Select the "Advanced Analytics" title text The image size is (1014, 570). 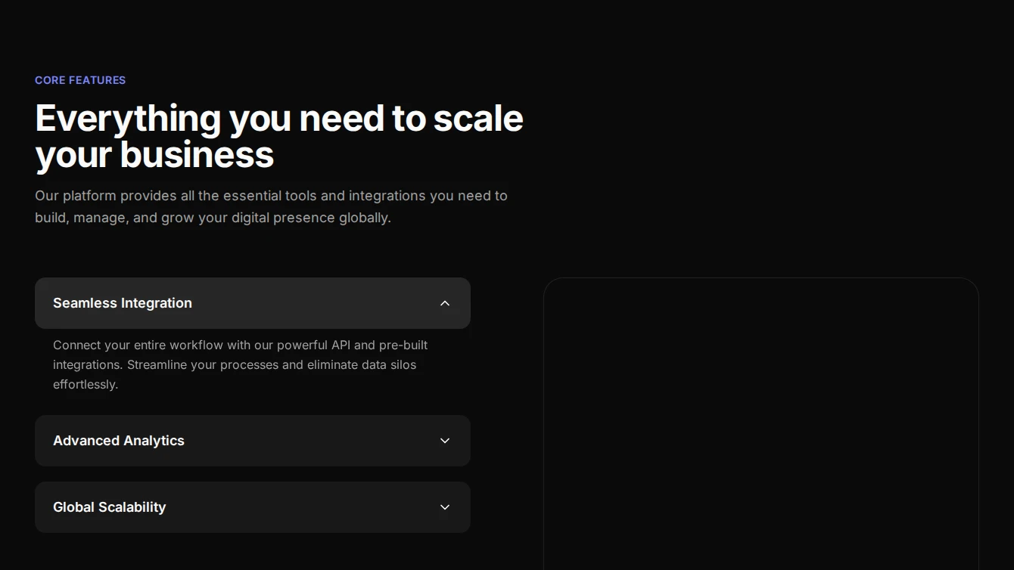tap(119, 441)
